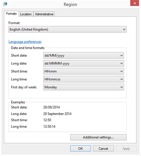
Task: Click the Additional settings button
Action: click(98, 138)
